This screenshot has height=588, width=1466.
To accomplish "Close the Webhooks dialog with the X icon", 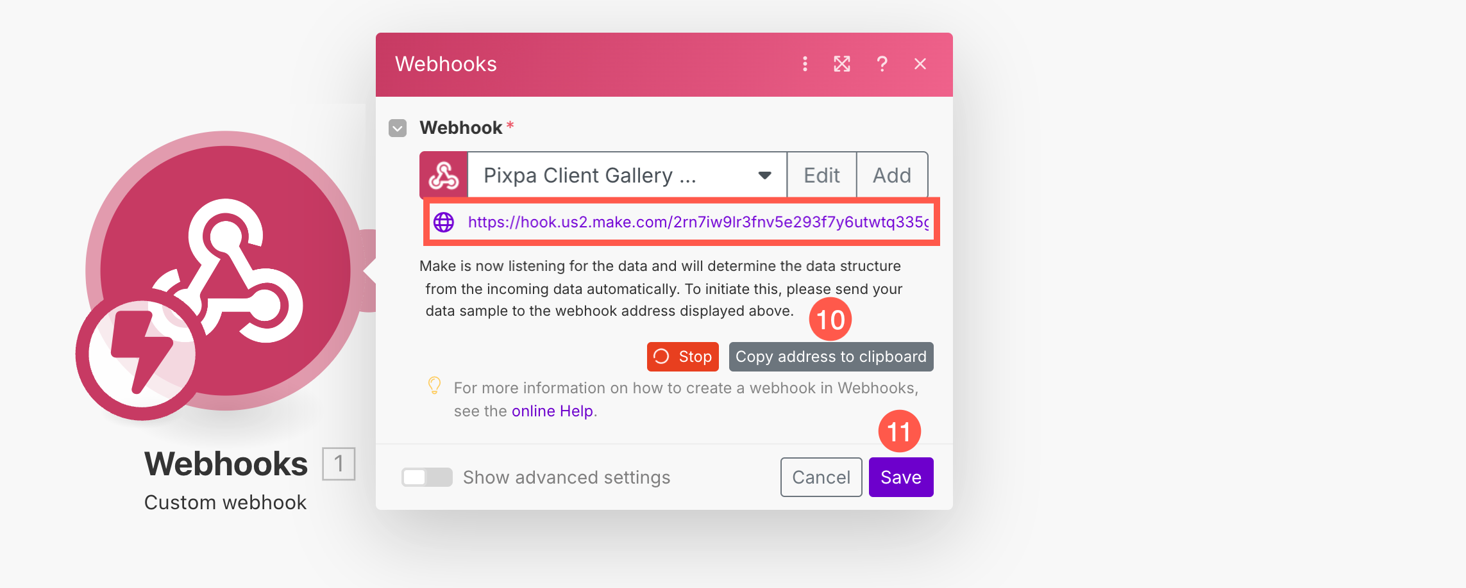I will coord(920,64).
